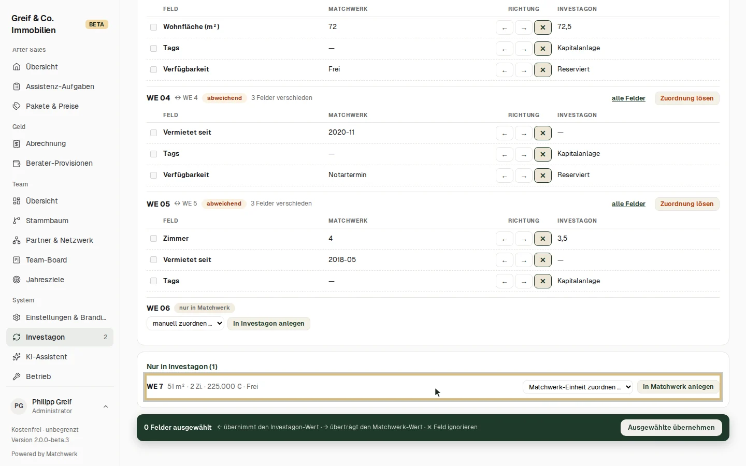Click the Abrechnung sidebar icon
This screenshot has width=746, height=466.
point(17,143)
